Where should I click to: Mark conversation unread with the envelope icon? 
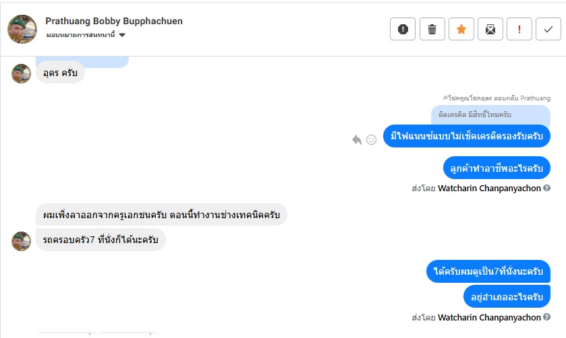[x=490, y=29]
